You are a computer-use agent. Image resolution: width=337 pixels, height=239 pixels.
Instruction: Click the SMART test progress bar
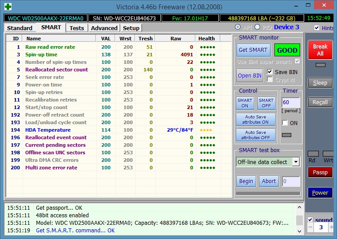point(268,193)
